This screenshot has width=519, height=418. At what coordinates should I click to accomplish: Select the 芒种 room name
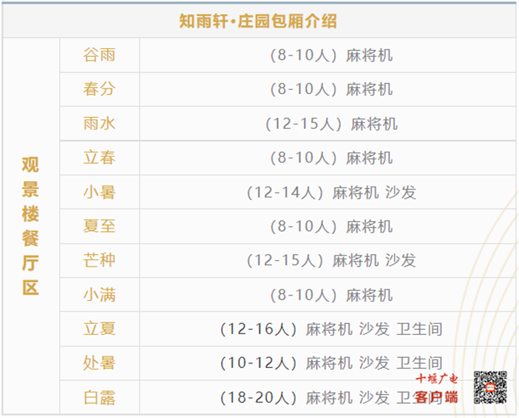pos(99,261)
